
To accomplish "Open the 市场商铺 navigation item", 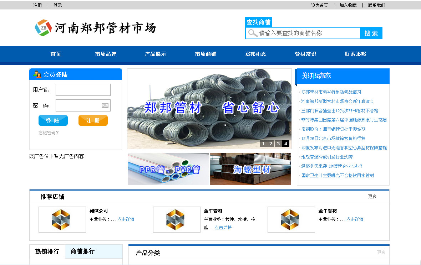I will pos(206,54).
